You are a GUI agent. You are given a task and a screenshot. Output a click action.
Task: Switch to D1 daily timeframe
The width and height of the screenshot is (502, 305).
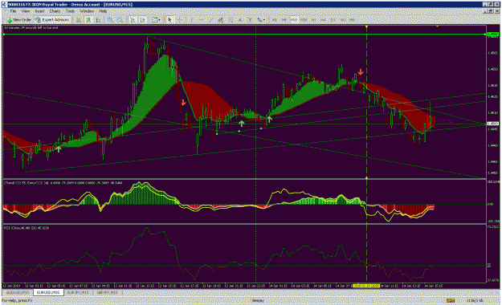point(333,20)
